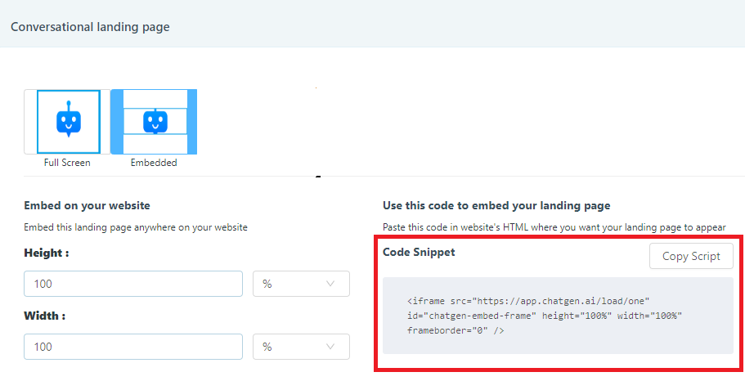Choose the Embedded layout label
Viewport: 745px width, 390px height.
pos(154,163)
